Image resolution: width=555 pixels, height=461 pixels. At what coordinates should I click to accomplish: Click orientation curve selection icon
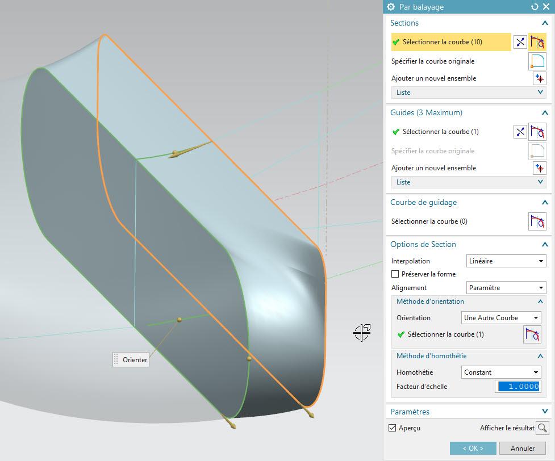coord(532,334)
